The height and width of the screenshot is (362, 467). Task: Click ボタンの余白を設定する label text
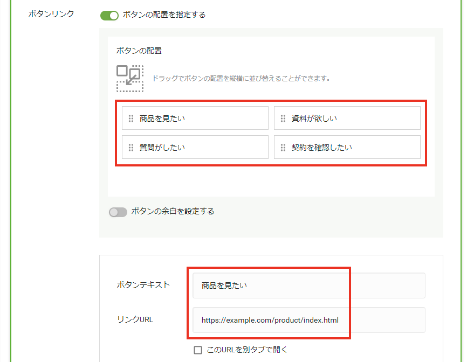[173, 211]
